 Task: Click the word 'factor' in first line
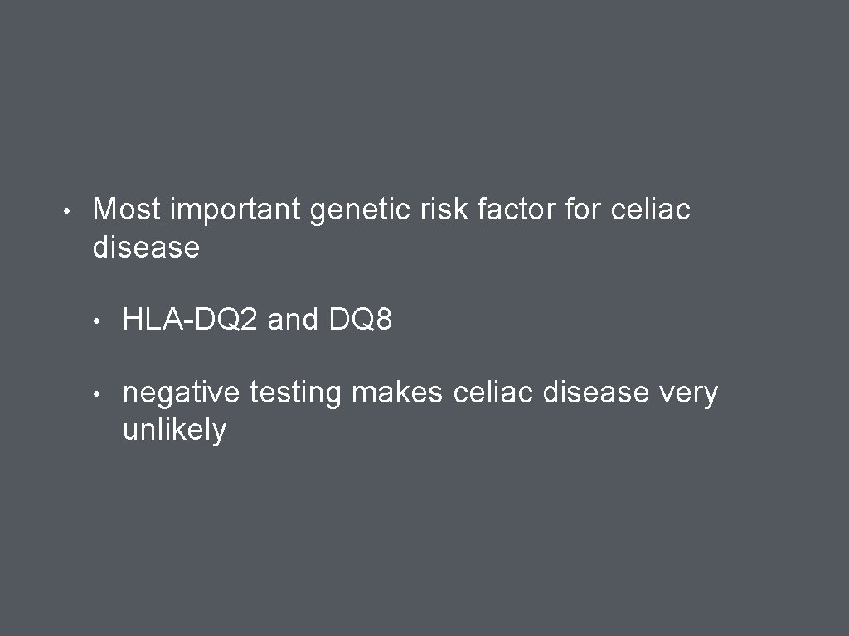517,209
